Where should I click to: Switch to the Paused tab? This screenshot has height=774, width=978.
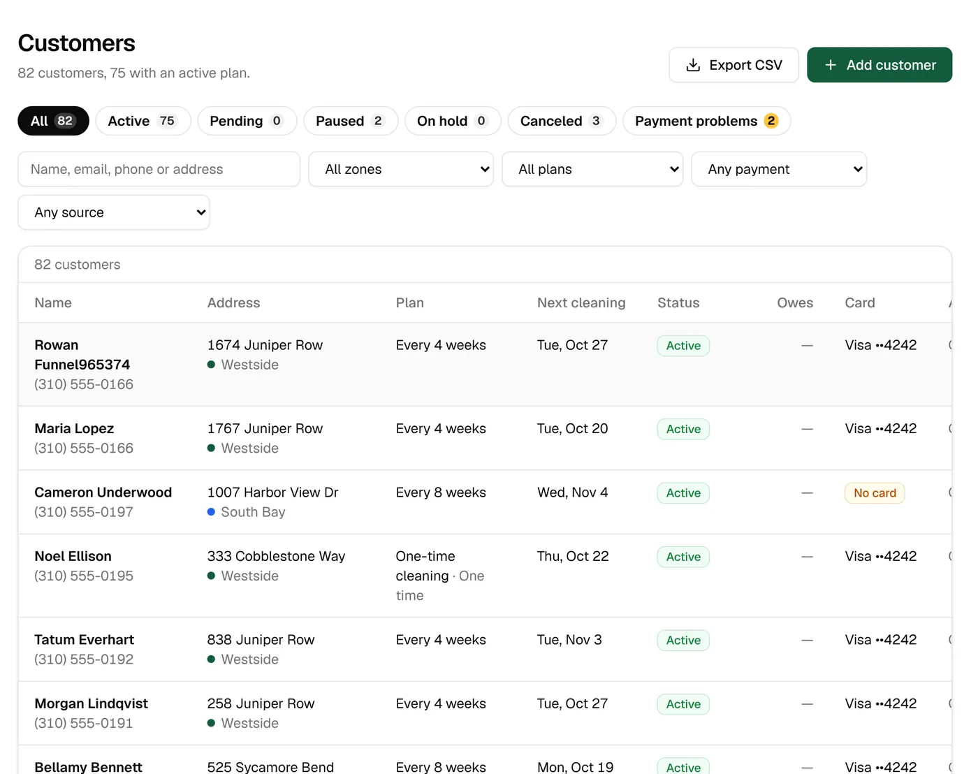[351, 121]
